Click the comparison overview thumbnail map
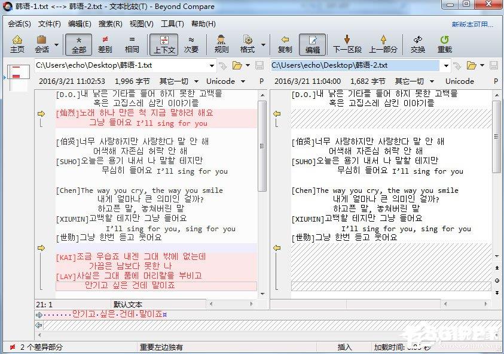The image size is (504, 354). click(18, 77)
